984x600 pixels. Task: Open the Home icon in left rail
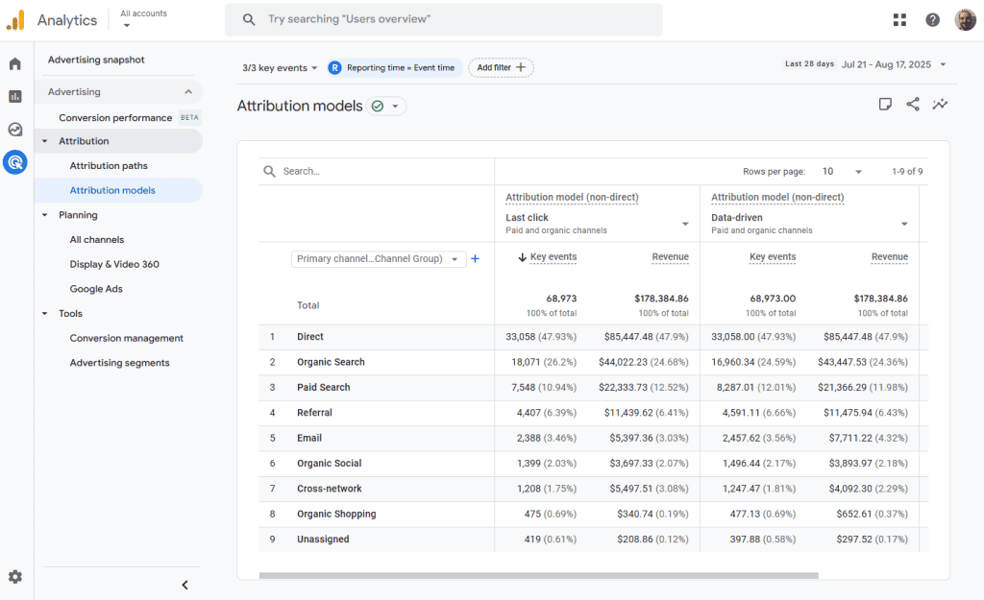pos(15,64)
